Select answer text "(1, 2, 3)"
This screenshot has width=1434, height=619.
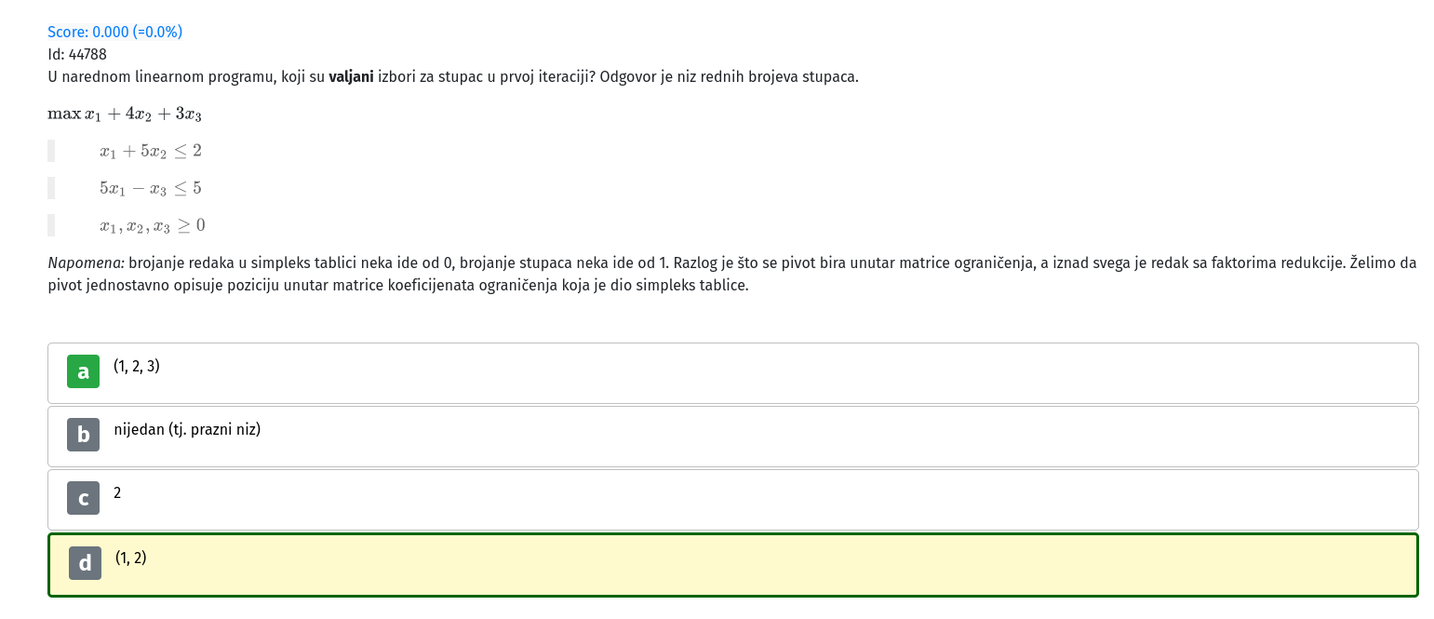tap(137, 367)
